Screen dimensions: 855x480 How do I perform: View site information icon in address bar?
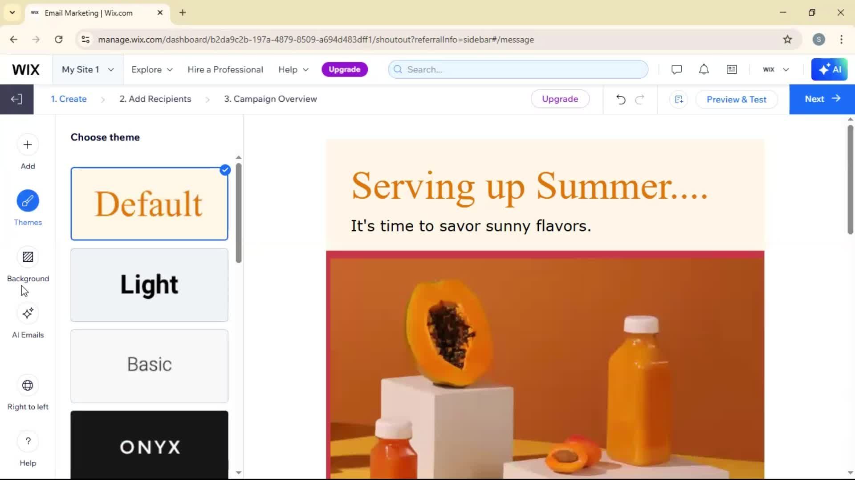coord(85,40)
